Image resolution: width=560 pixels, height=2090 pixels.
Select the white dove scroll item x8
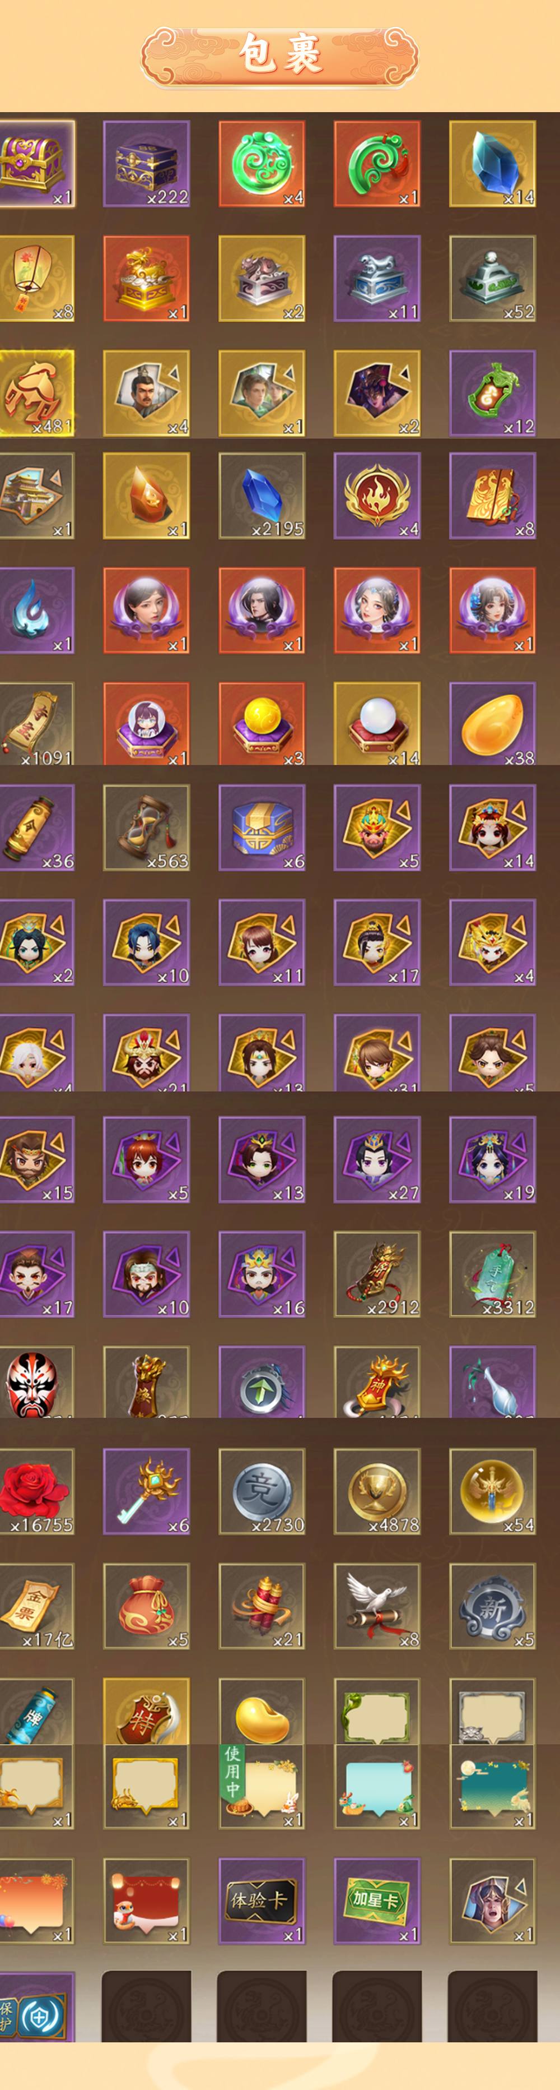(377, 1606)
